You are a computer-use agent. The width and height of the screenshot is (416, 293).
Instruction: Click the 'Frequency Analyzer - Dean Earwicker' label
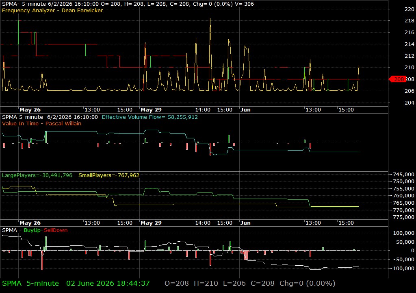click(x=52, y=10)
